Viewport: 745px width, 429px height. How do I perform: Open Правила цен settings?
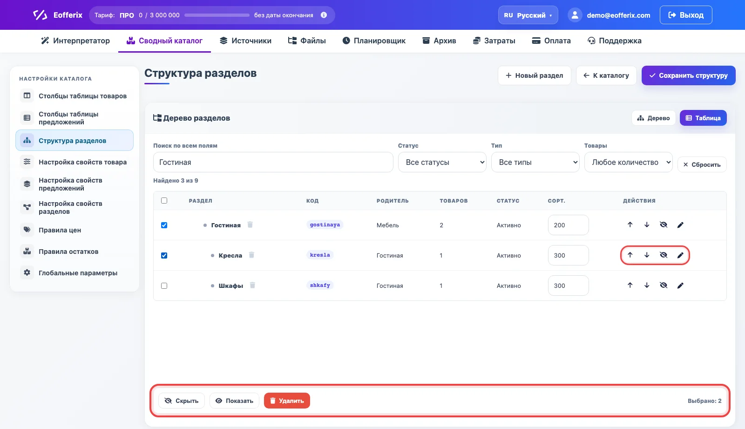coord(74,230)
